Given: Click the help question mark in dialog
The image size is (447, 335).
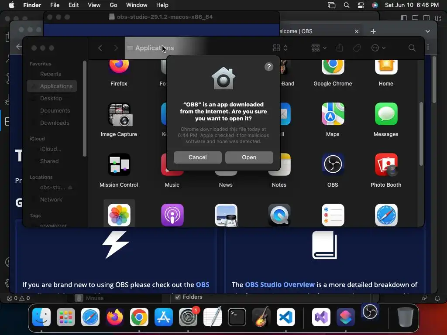Looking at the screenshot, I should click(268, 67).
